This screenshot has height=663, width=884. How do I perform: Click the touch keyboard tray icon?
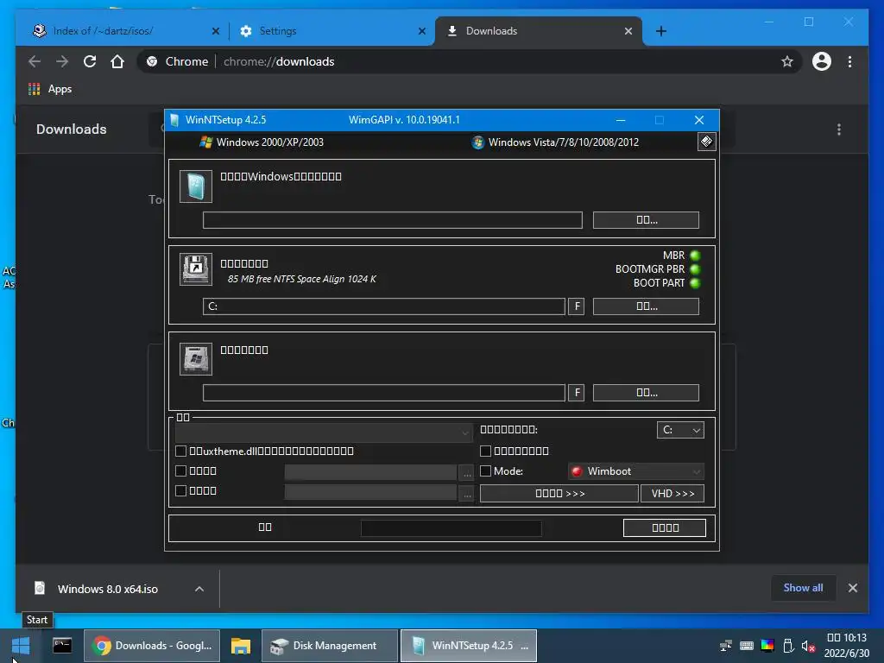[x=747, y=646]
